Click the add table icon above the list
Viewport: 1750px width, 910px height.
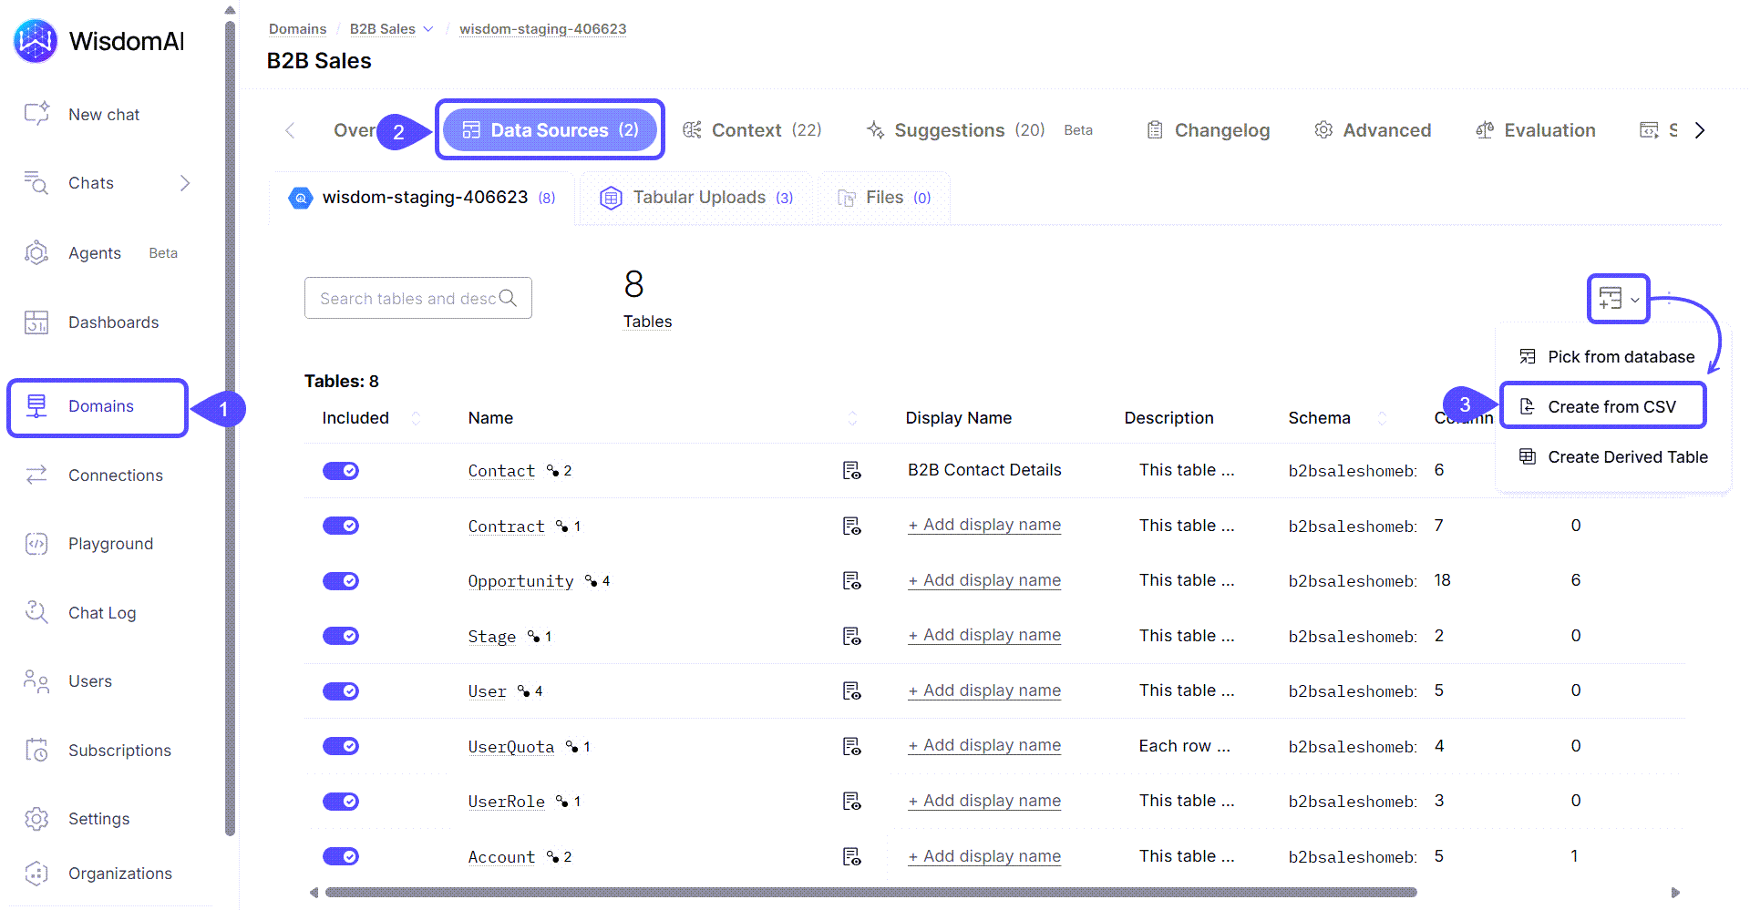click(1611, 298)
